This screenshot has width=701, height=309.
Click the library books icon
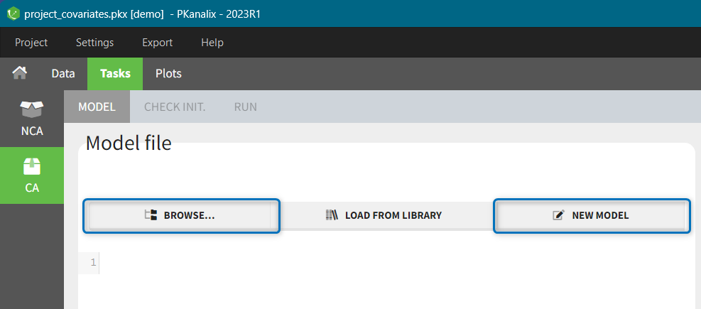[332, 215]
